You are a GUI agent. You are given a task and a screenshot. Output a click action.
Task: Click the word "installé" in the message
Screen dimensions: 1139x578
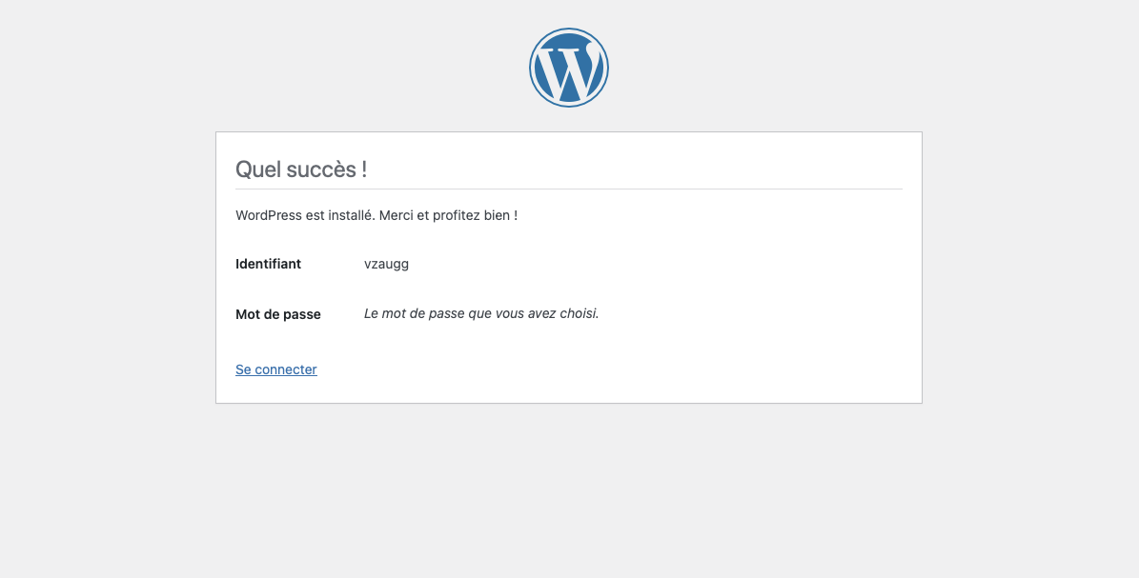coord(351,215)
